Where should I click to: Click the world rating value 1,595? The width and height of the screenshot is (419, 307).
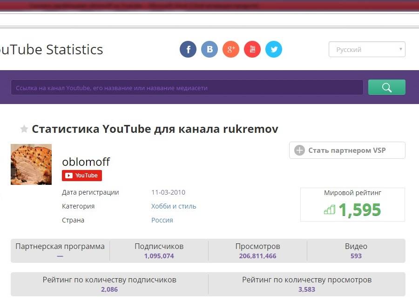pos(360,210)
